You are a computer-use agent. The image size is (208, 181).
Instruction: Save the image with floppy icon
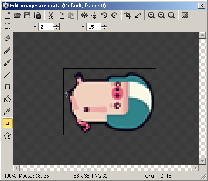pos(27,15)
